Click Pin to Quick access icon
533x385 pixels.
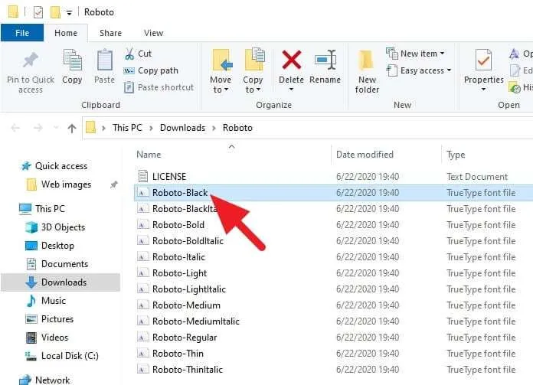click(x=30, y=60)
